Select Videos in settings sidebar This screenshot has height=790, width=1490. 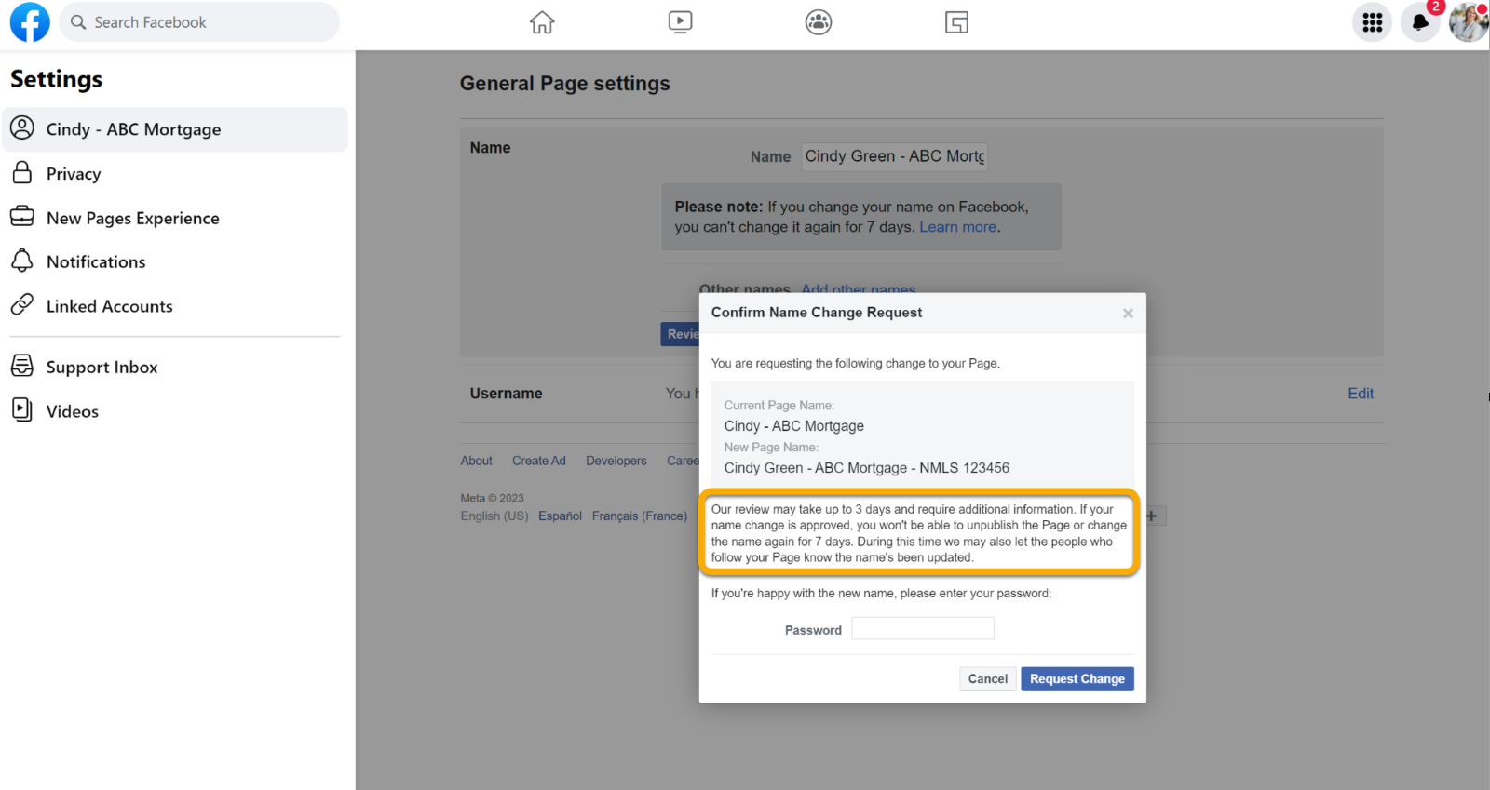click(x=72, y=411)
